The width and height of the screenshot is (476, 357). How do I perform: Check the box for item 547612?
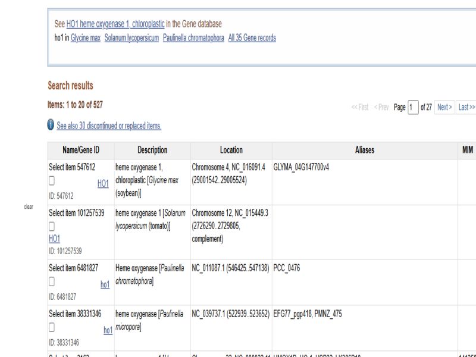[52, 180]
